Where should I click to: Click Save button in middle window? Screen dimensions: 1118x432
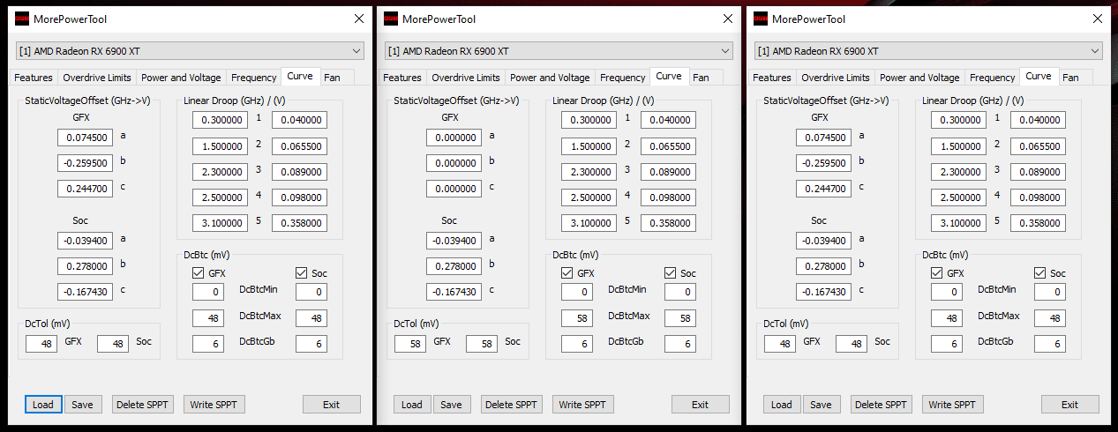[451, 405]
